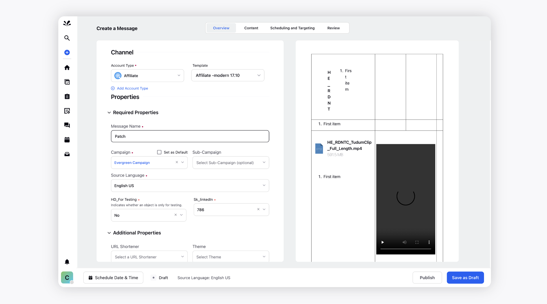Click the 'Source Language: English US' footer text
547x304 pixels.
204,278
